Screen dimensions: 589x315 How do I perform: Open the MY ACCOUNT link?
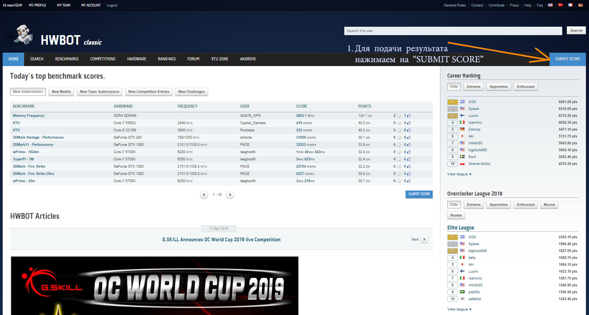point(91,5)
